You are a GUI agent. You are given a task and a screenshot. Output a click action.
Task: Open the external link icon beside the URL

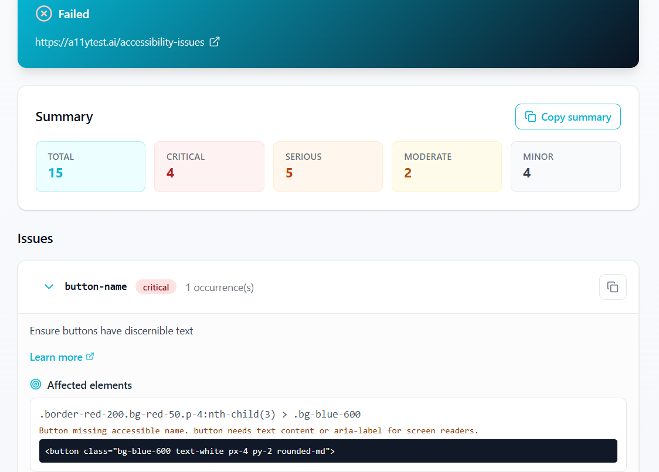click(215, 42)
